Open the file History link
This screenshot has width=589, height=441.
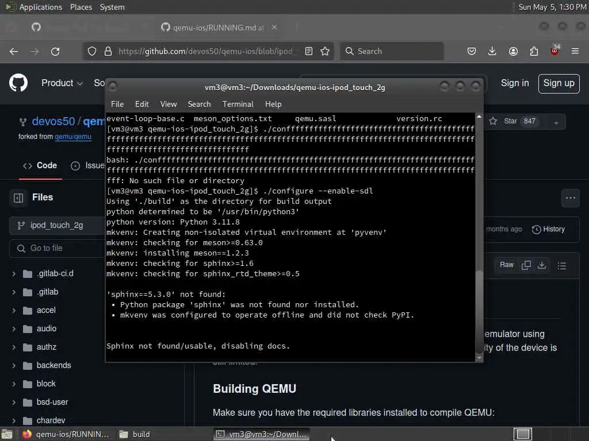548,229
